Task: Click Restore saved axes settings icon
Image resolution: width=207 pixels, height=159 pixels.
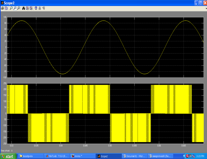Action: [x=31, y=8]
